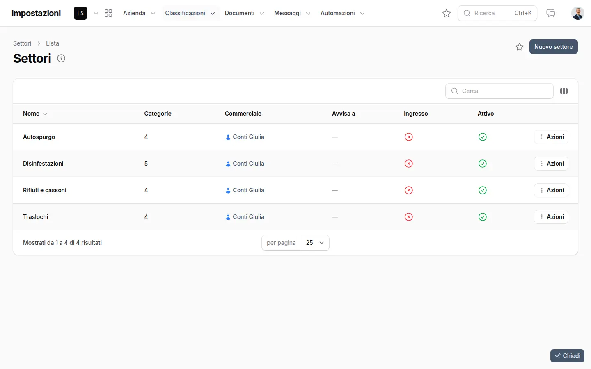Open the column visibility toggle icon

click(564, 91)
